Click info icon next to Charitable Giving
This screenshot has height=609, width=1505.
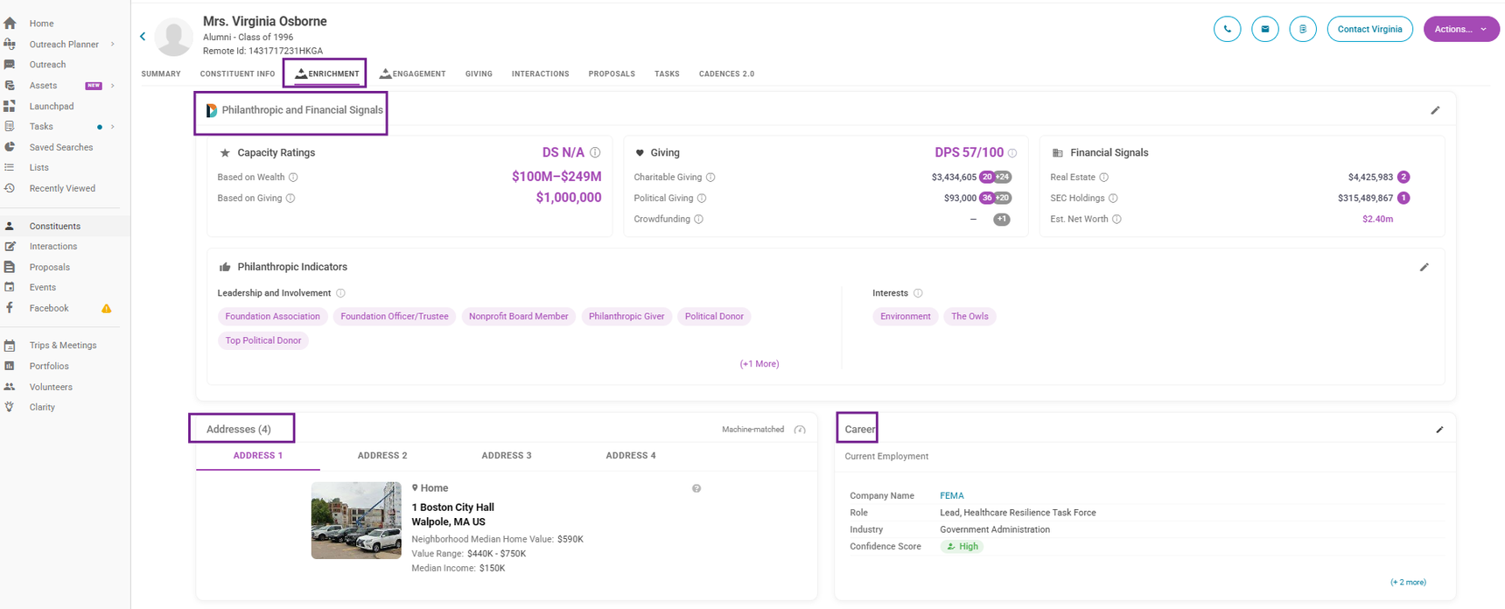(710, 178)
